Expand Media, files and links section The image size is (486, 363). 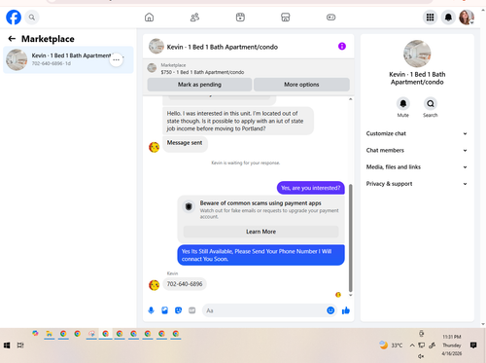(417, 167)
